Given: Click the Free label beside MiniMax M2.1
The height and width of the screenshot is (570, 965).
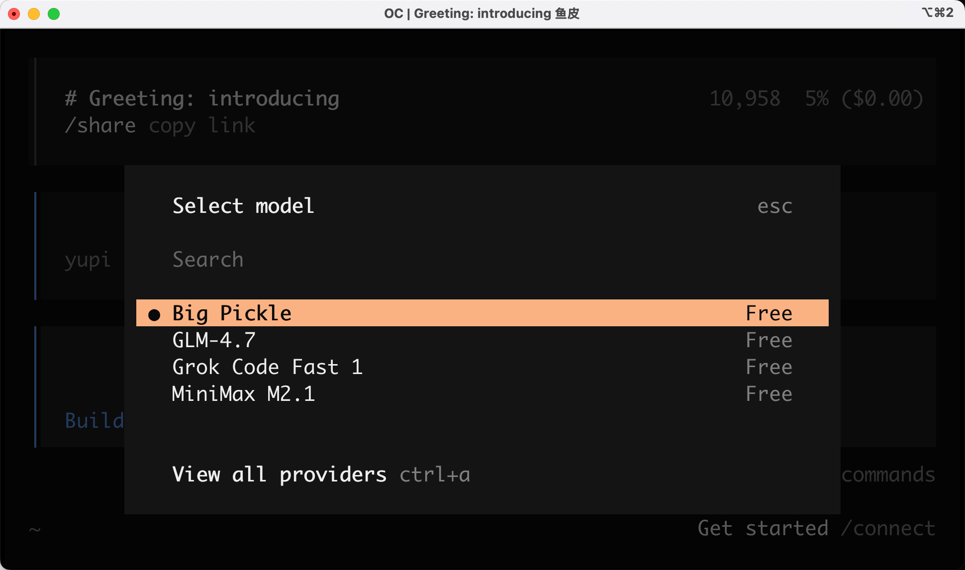Looking at the screenshot, I should pos(769,394).
